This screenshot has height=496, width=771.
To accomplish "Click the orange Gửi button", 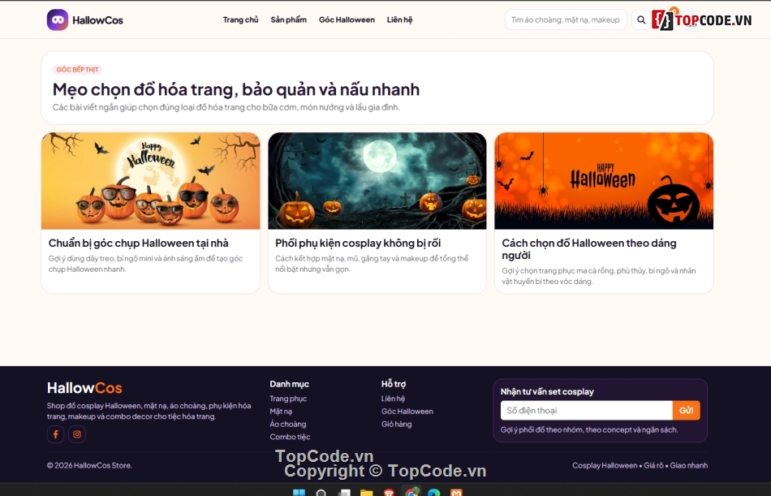I will 687,411.
